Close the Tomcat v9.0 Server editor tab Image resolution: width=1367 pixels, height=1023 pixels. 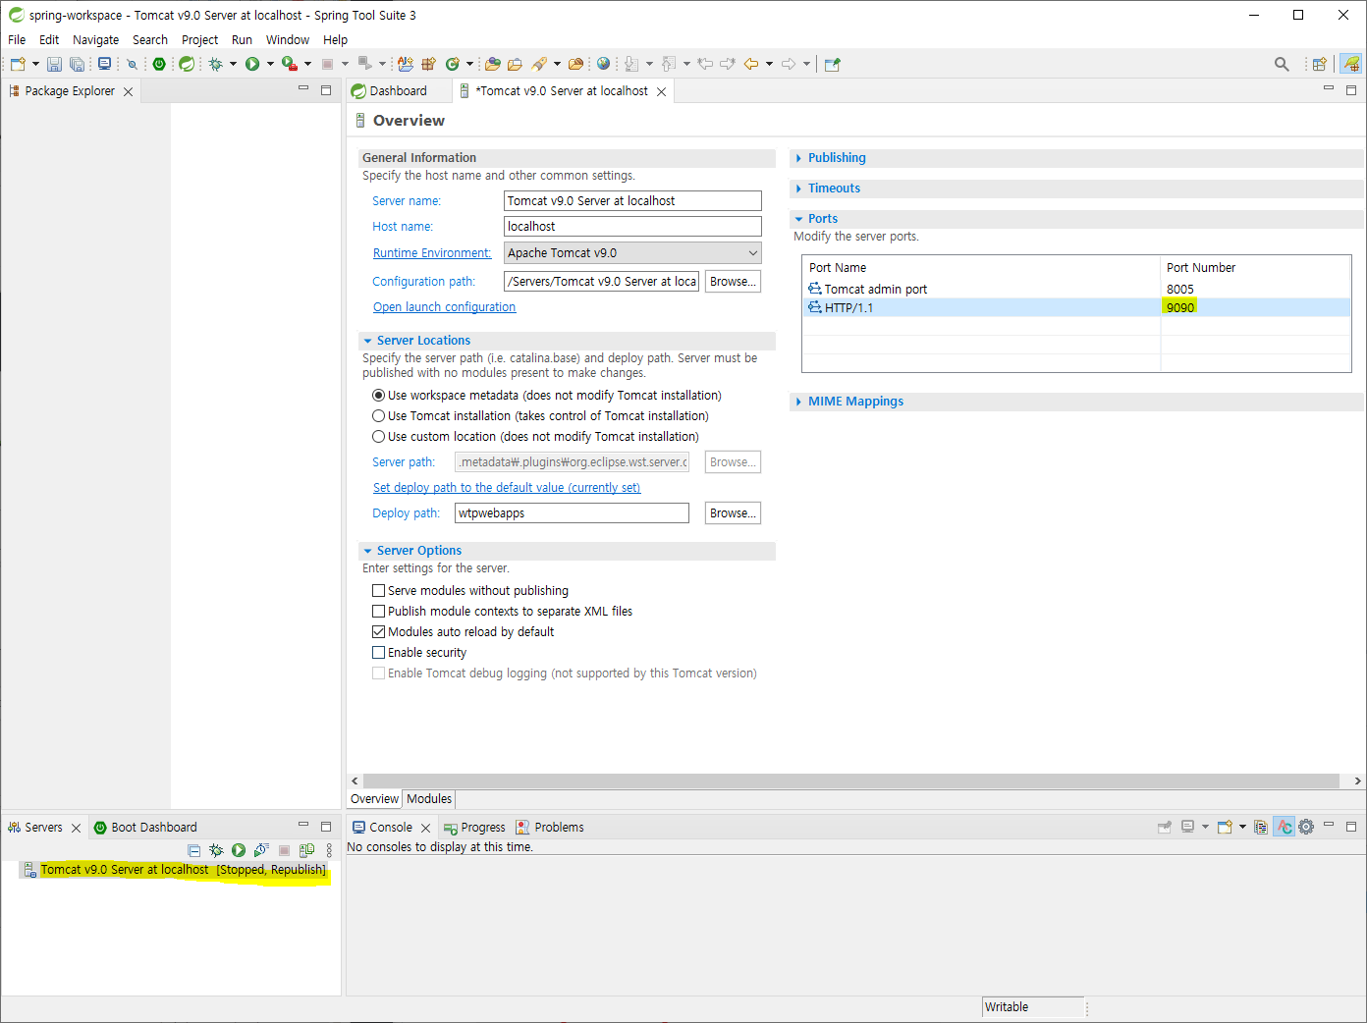coord(662,91)
